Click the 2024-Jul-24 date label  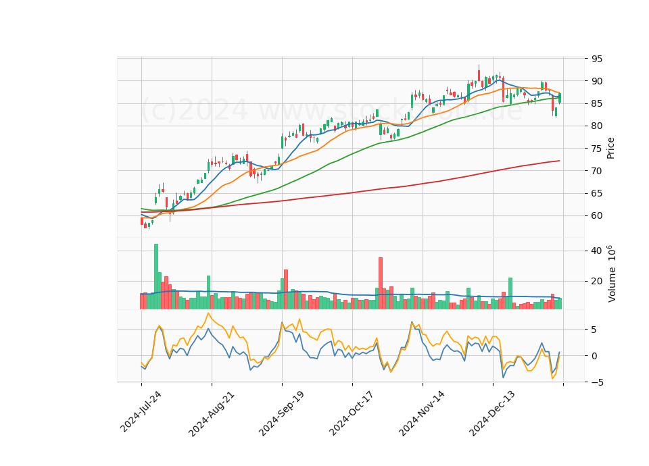click(141, 412)
